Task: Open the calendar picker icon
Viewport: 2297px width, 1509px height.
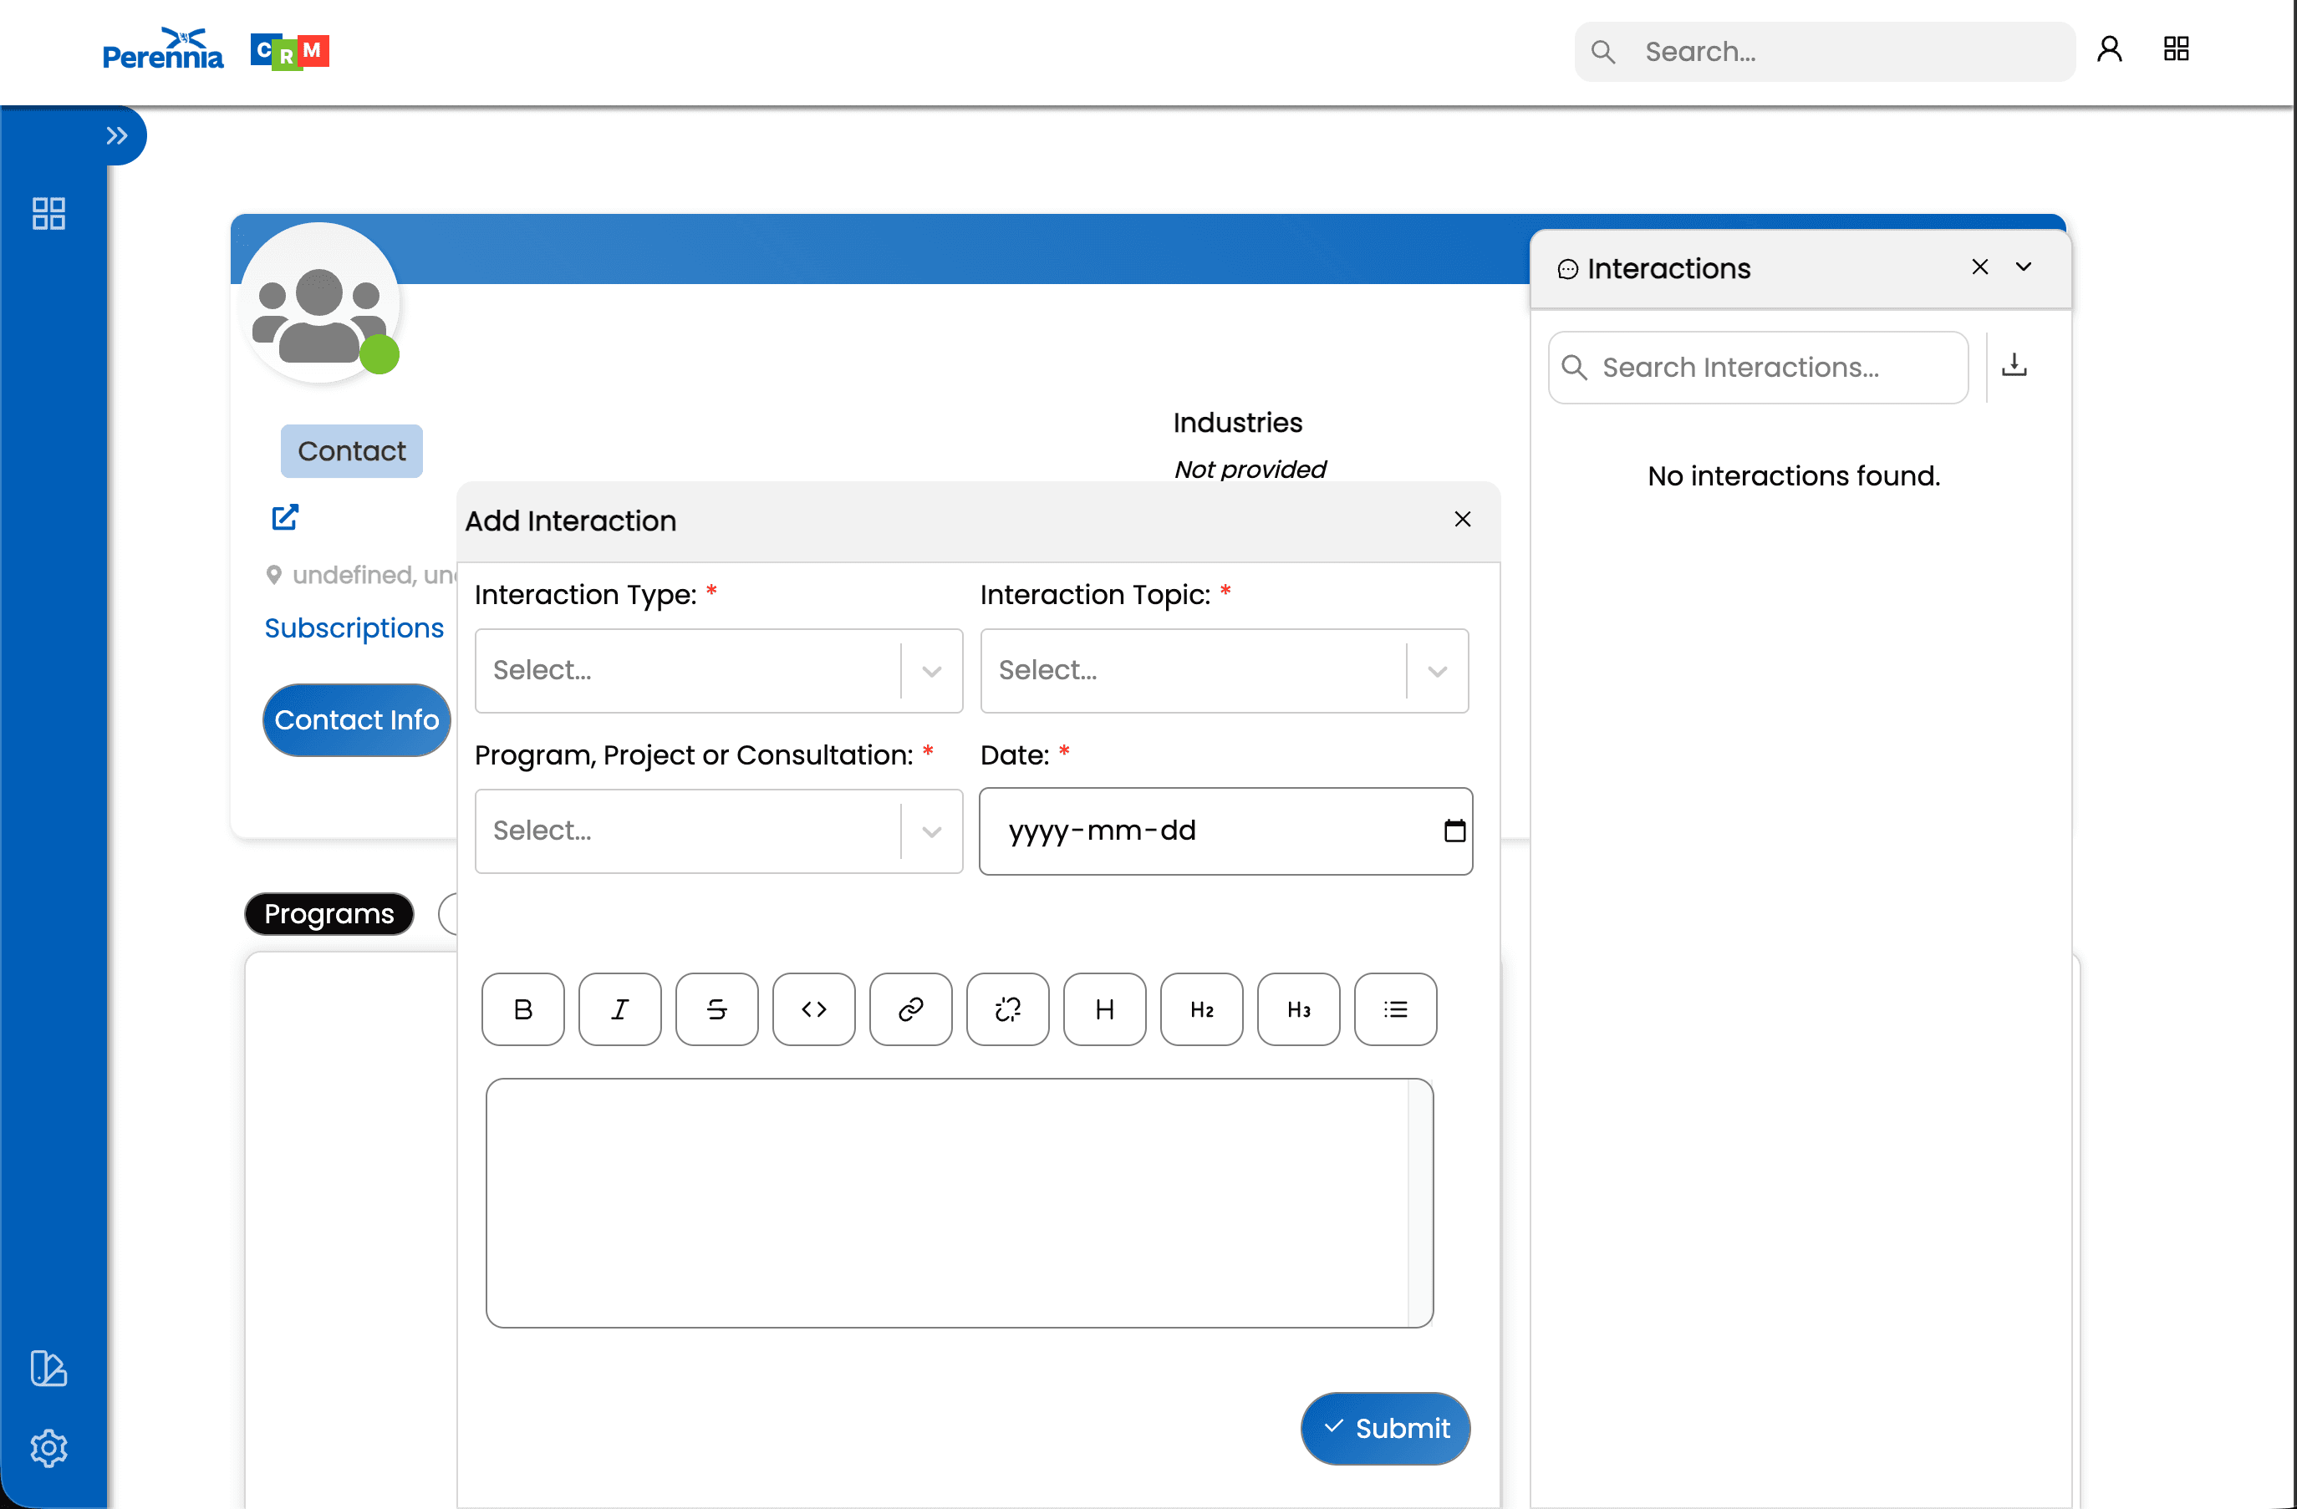Action: tap(1454, 831)
